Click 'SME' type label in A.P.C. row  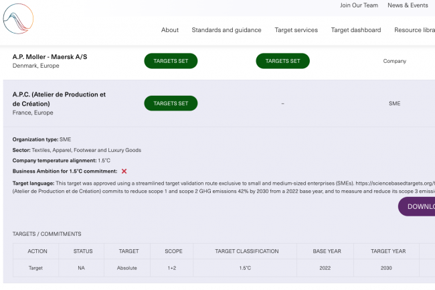[x=394, y=104]
